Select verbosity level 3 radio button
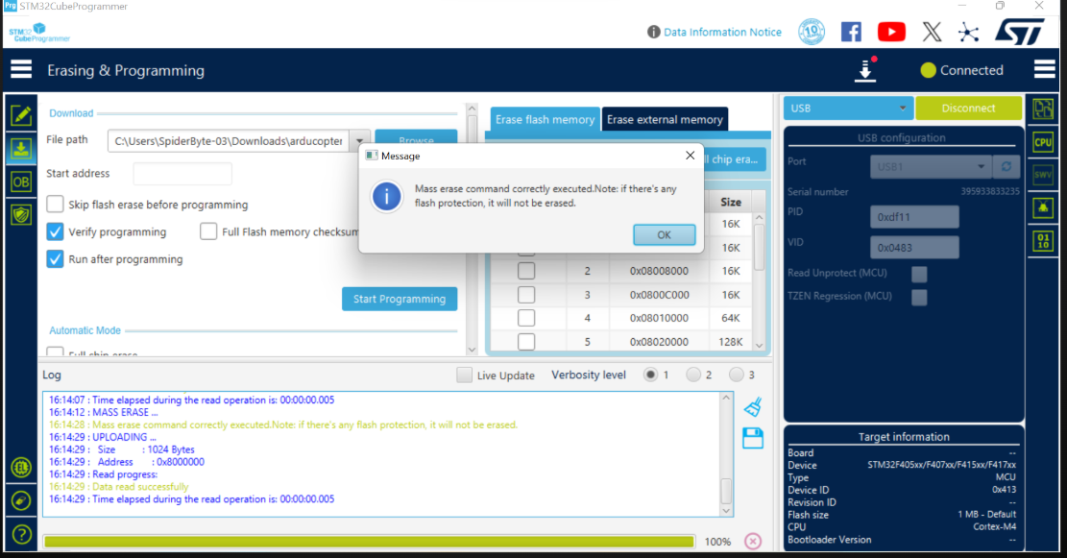 click(x=737, y=375)
